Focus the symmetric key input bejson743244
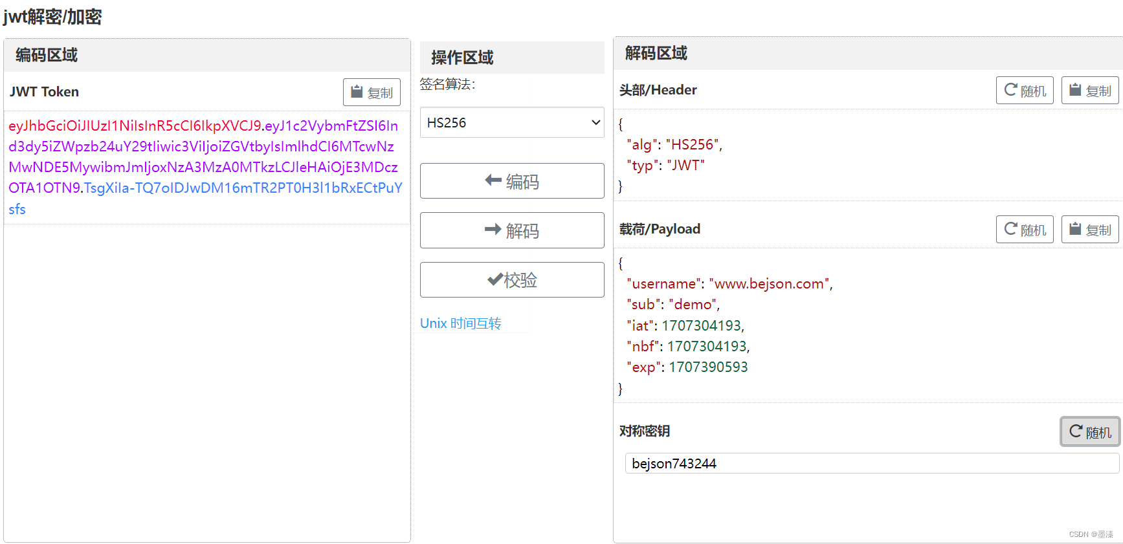Image resolution: width=1123 pixels, height=544 pixels. [x=872, y=463]
